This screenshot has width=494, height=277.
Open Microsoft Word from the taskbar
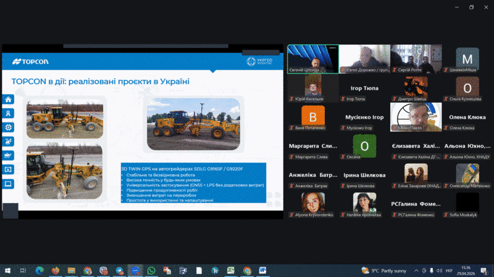[x=262, y=270]
